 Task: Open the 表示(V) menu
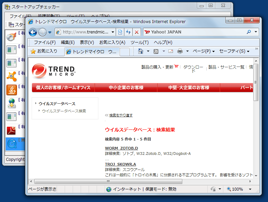pos(87,42)
